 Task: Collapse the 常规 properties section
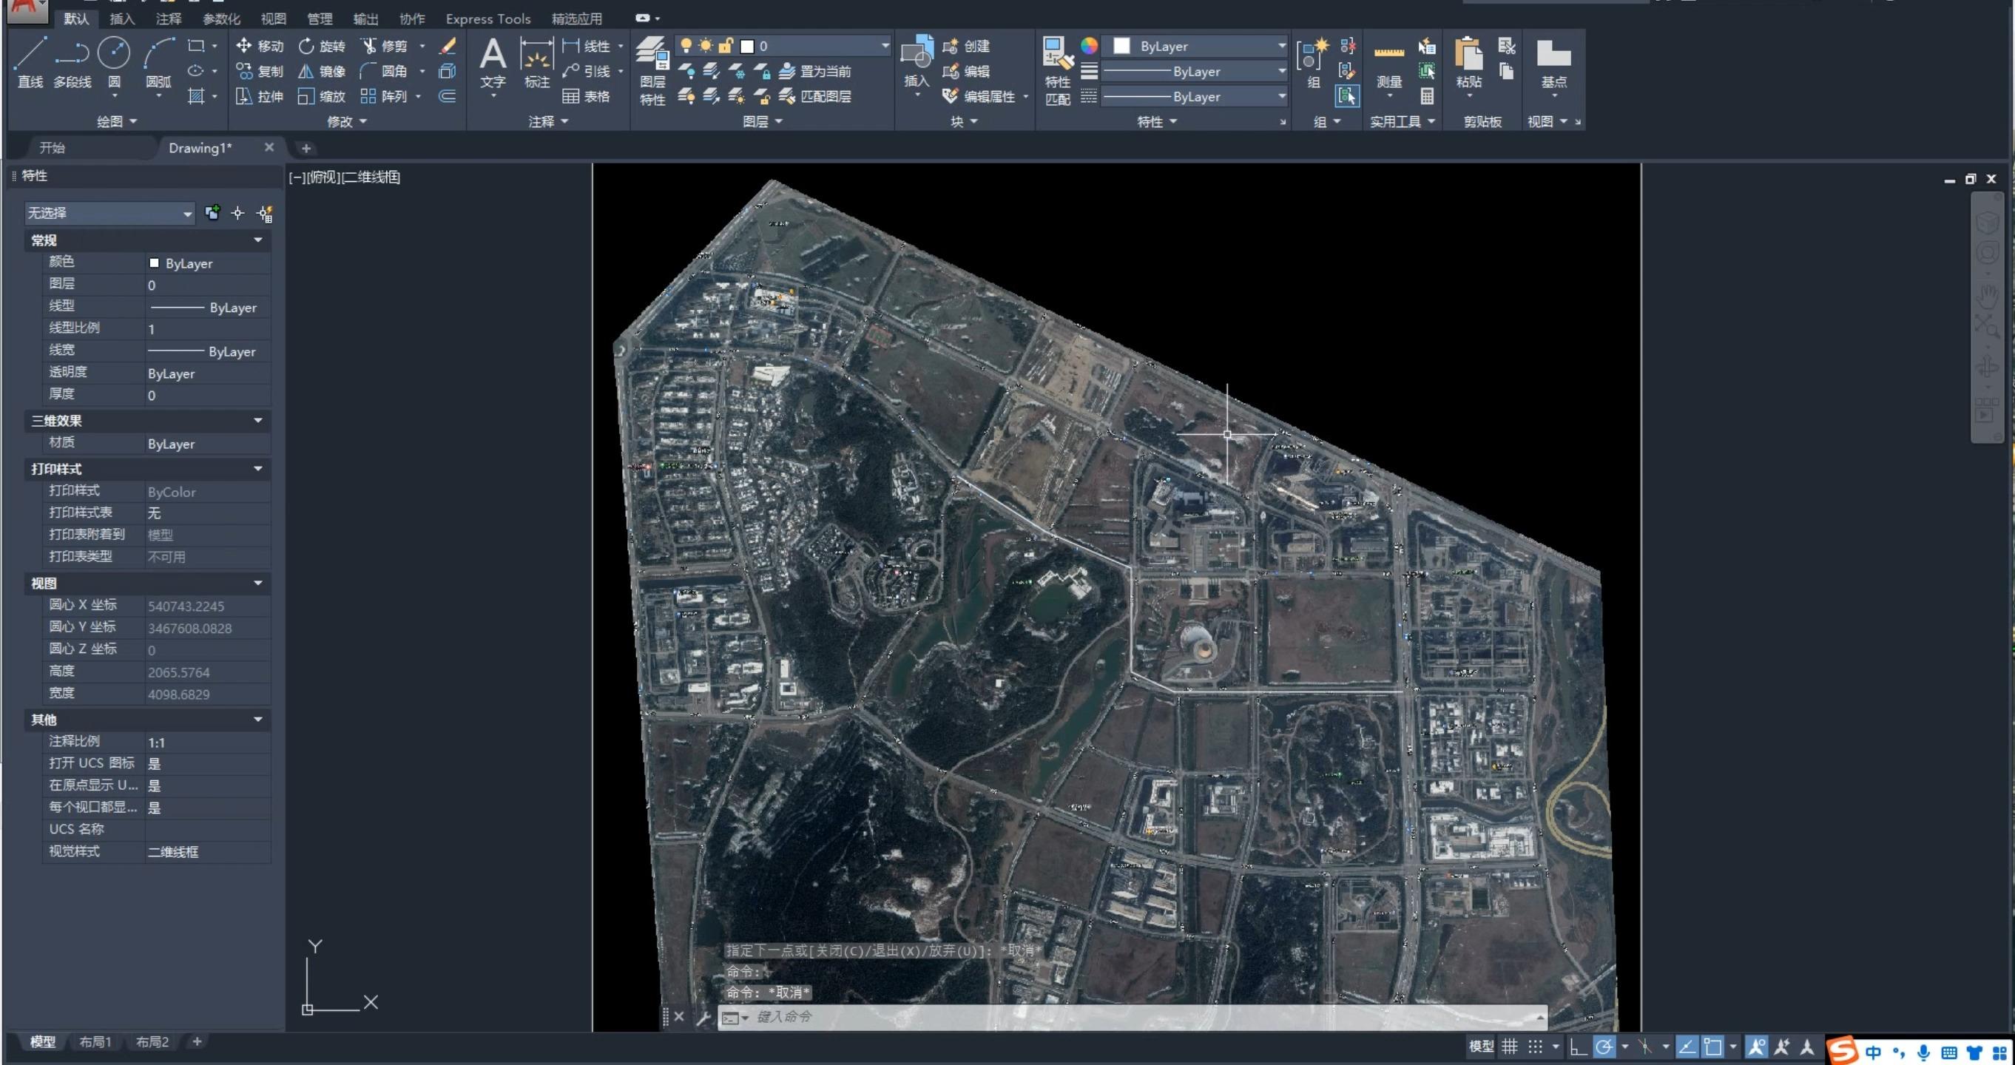[x=257, y=240]
